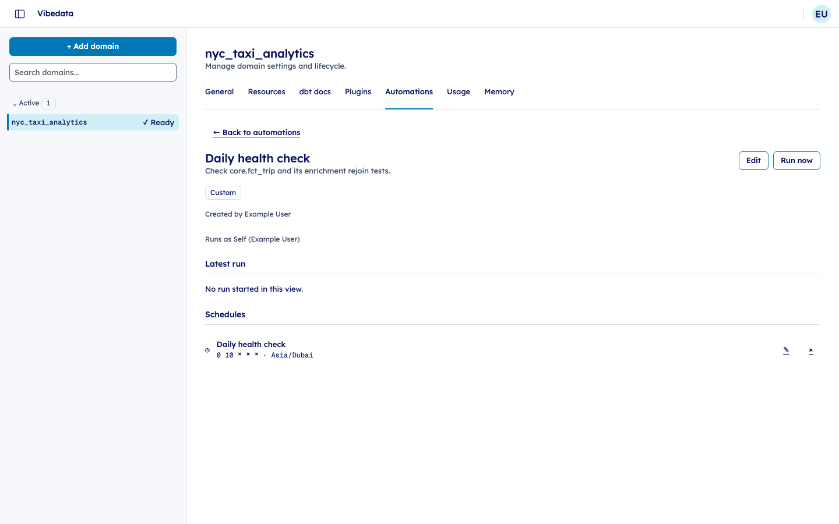Screen dimensions: 839x524
Task: Run the automation with Run now
Action: (x=796, y=161)
